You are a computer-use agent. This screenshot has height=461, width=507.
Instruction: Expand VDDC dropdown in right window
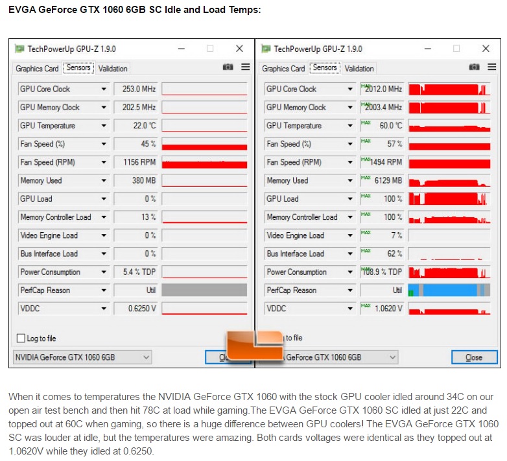(350, 309)
